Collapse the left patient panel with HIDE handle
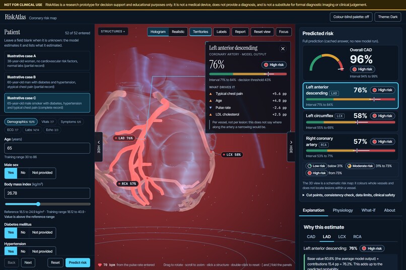 pyautogui.click(x=99, y=147)
